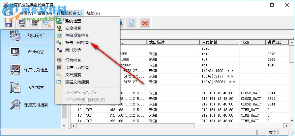This screenshot has height=136, width=295.
Task: Choose 系统检查 from the dropdown menu
Action: tap(87, 21)
